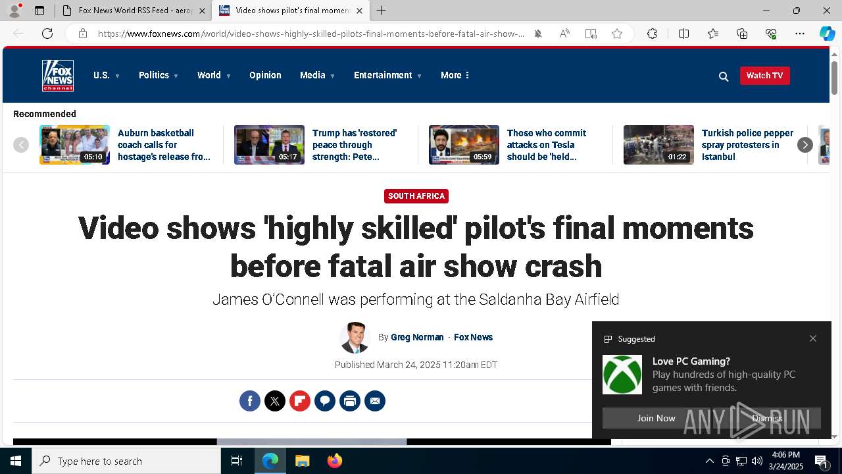Open Read aloud in address bar
Image resolution: width=842 pixels, height=474 pixels.
[x=564, y=34]
